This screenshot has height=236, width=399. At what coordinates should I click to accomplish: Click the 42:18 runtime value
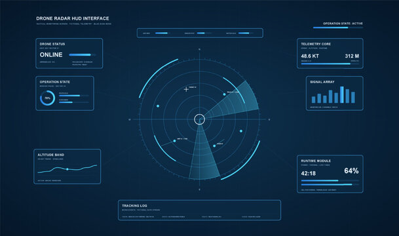point(308,173)
